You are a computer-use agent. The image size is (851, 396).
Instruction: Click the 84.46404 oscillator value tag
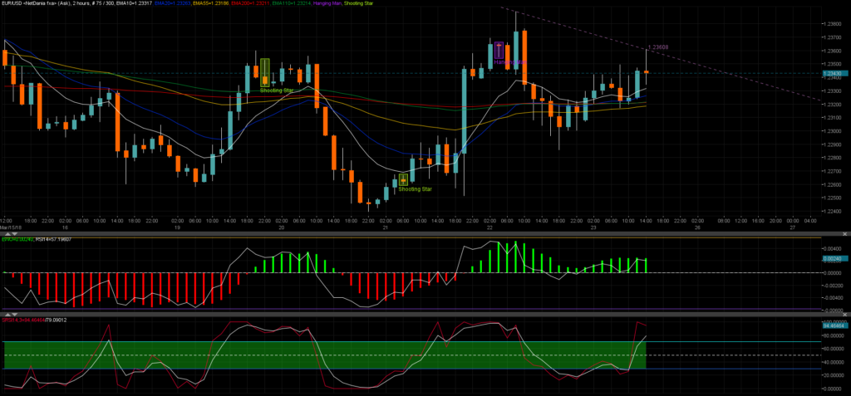(834, 325)
